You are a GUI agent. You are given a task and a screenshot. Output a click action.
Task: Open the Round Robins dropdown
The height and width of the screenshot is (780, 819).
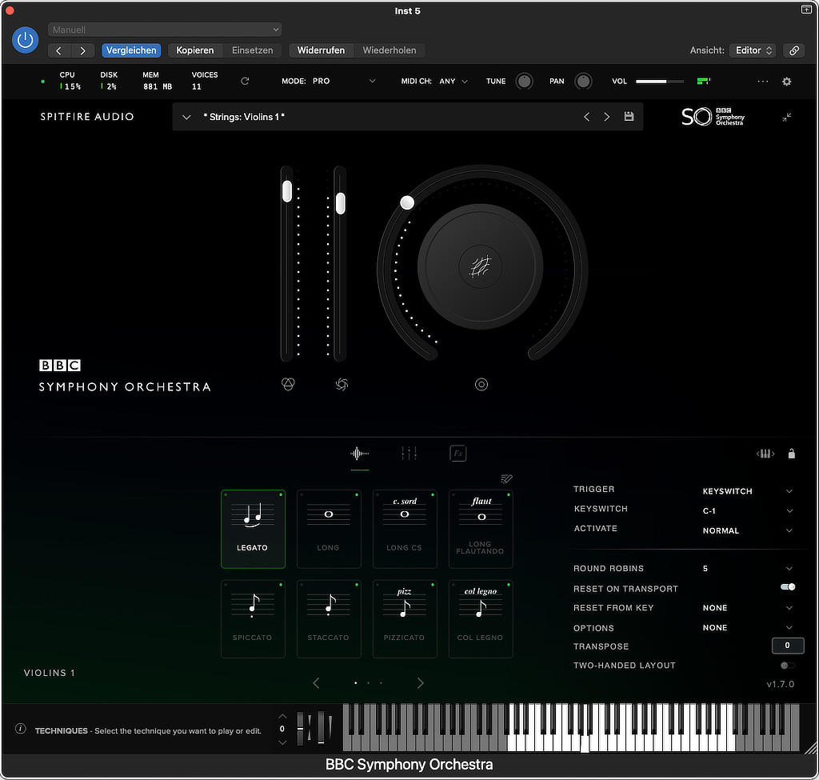748,569
